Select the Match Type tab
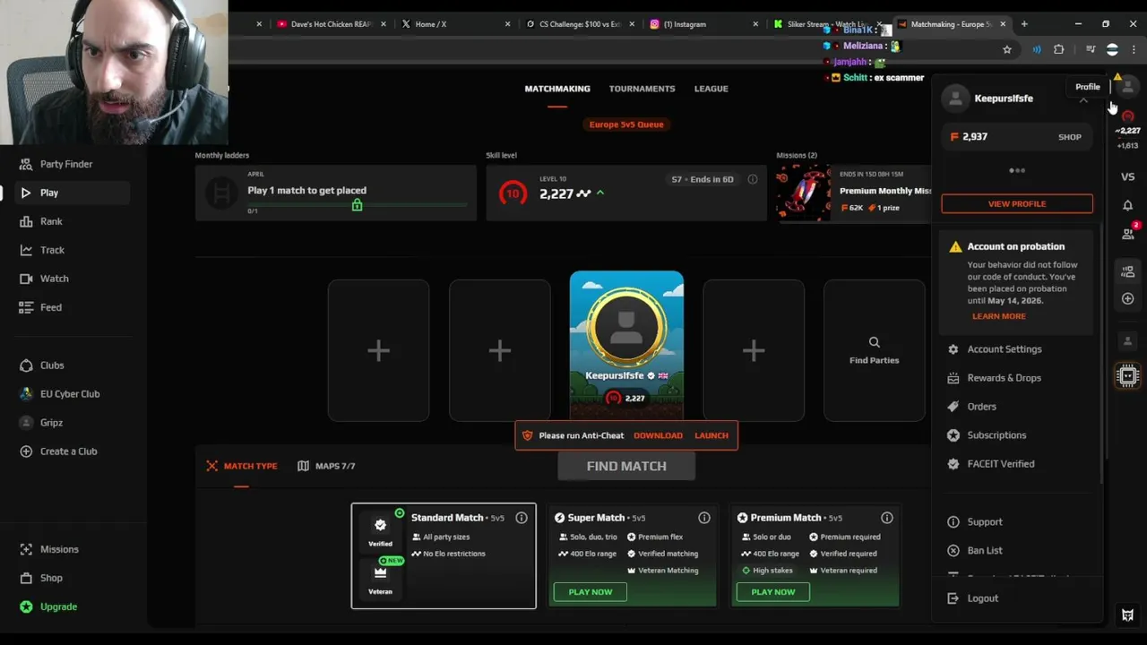 pos(242,466)
